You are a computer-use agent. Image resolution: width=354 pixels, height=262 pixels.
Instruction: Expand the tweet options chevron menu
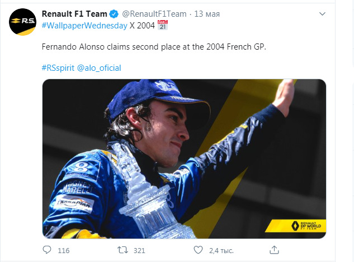322,13
